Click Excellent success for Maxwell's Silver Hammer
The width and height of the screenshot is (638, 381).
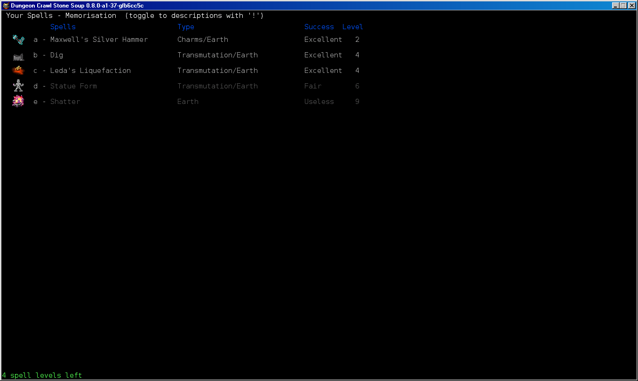tap(323, 40)
